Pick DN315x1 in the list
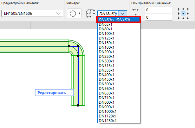This screenshot has width=195, height=128. (119, 66)
